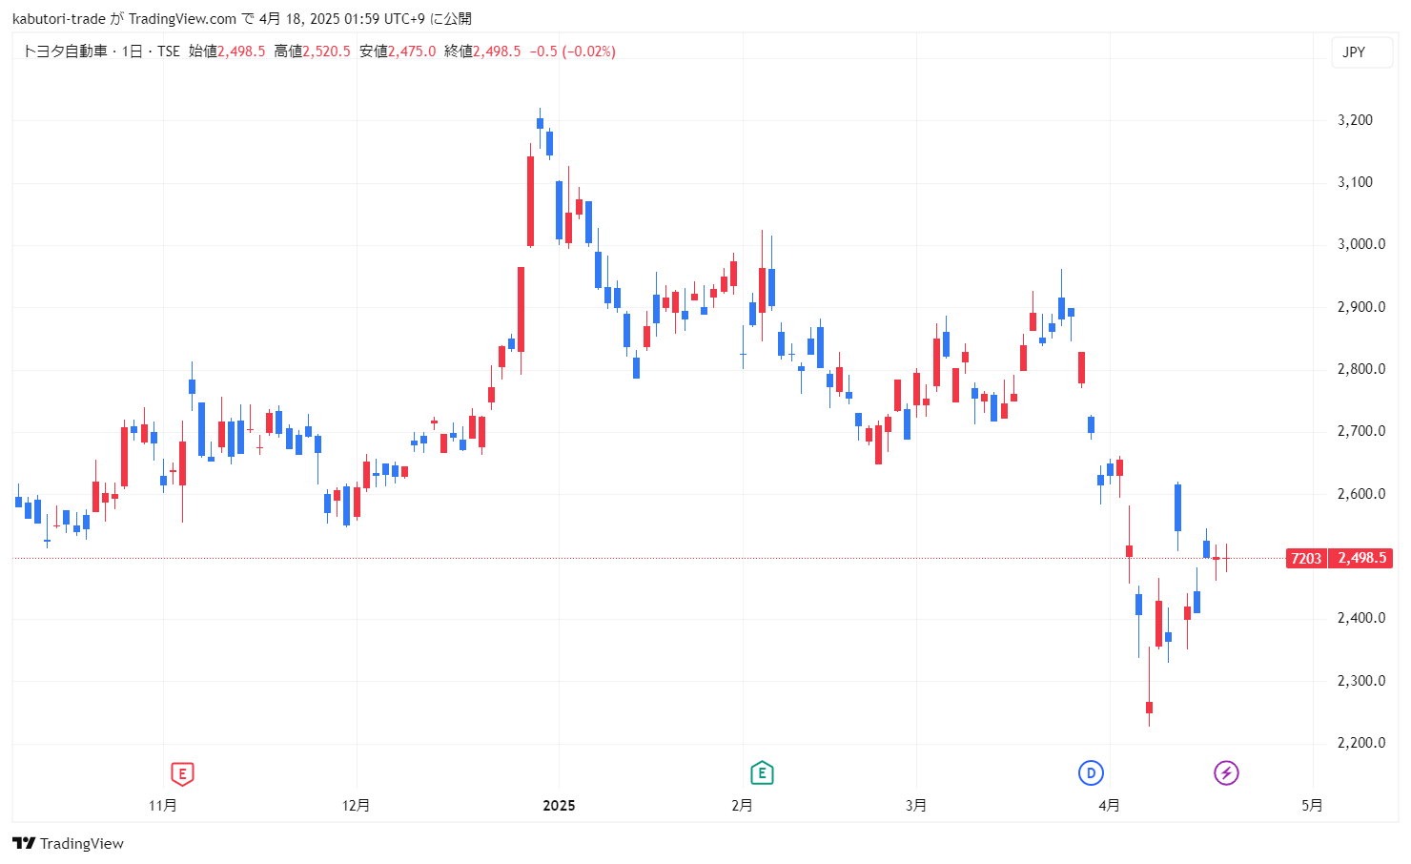Click the kabutori-trade author name

point(59,19)
